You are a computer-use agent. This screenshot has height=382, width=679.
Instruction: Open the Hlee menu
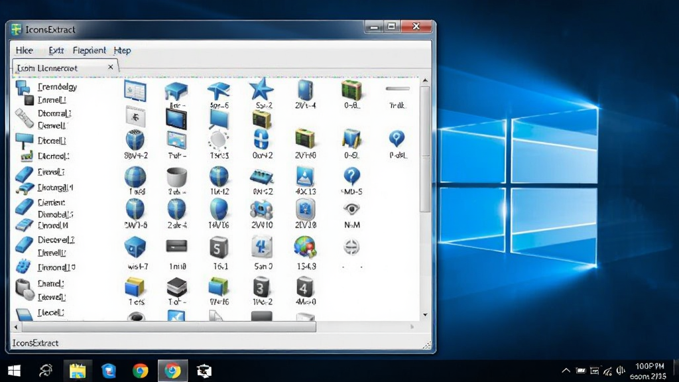click(25, 50)
